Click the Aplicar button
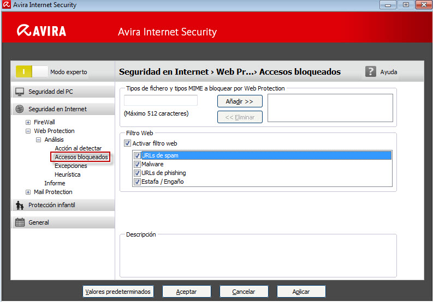The image size is (433, 302). point(301,292)
